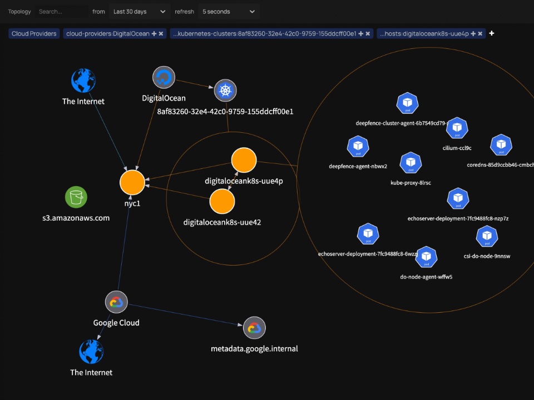The width and height of the screenshot is (534, 400).
Task: Click the DigitalOcean cloud provider node
Action: [x=164, y=78]
